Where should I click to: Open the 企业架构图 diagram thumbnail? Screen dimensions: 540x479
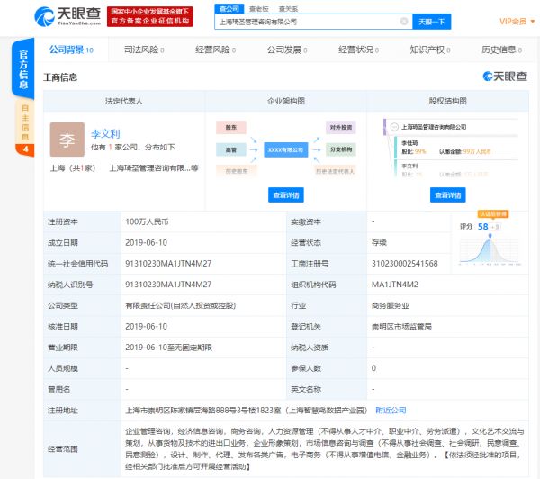[285, 148]
